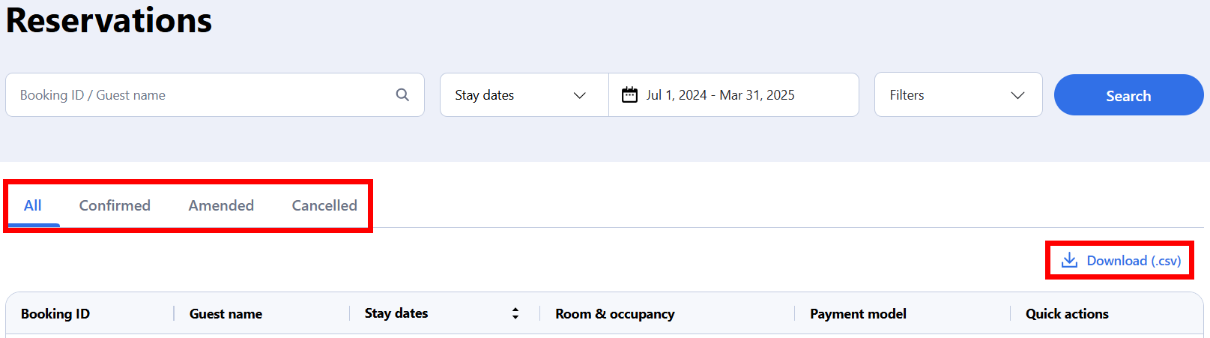This screenshot has height=338, width=1210.
Task: Toggle sort arrows on Stay dates column
Action: pos(515,313)
